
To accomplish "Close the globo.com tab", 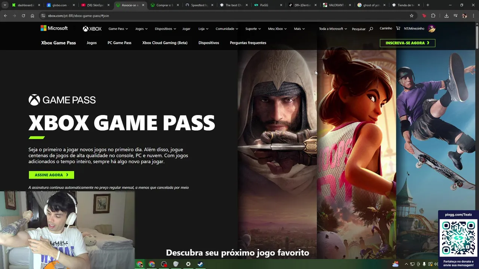I will tap(74, 5).
